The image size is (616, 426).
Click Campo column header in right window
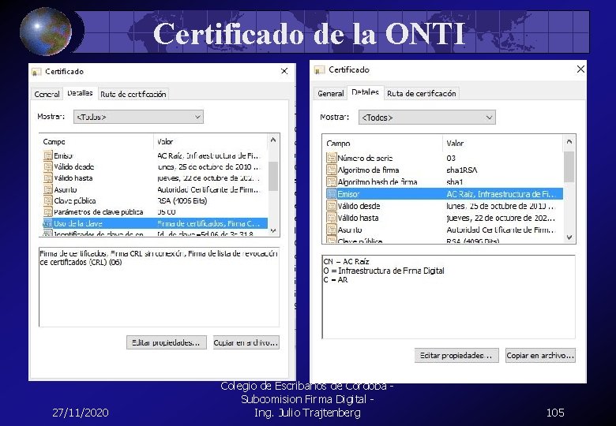click(383, 143)
